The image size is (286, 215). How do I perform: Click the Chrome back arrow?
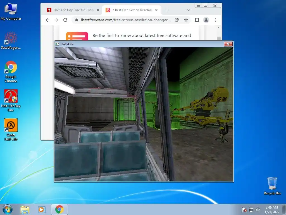[x=47, y=20]
